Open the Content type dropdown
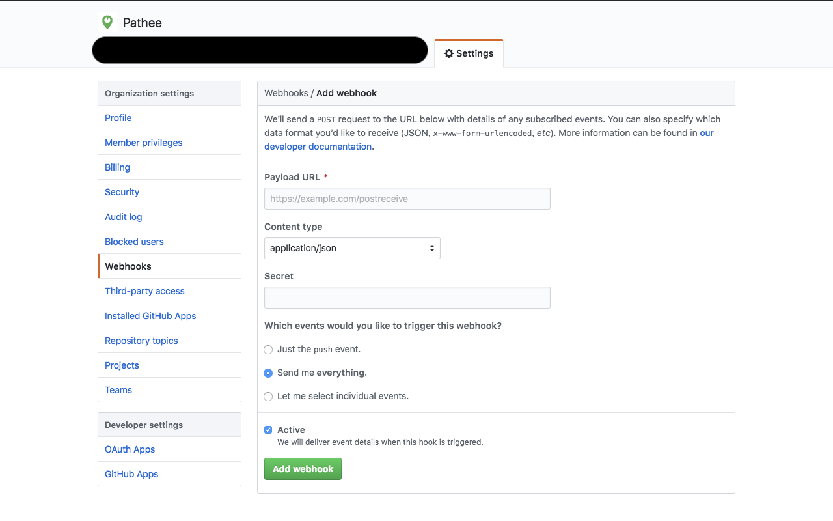This screenshot has width=833, height=521. click(351, 248)
